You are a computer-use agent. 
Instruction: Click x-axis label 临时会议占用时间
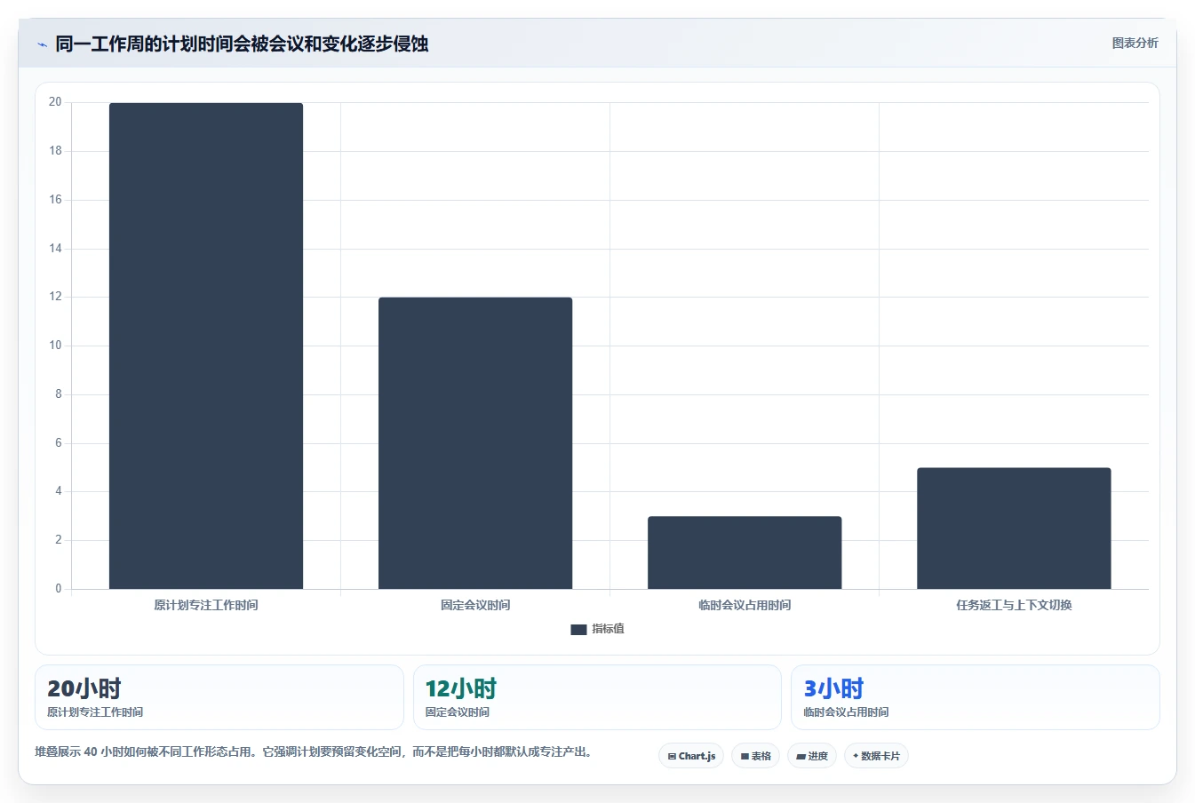click(x=745, y=605)
